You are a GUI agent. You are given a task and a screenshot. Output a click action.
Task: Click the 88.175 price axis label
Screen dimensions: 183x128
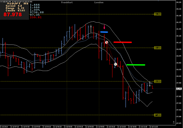click(x=179, y=22)
